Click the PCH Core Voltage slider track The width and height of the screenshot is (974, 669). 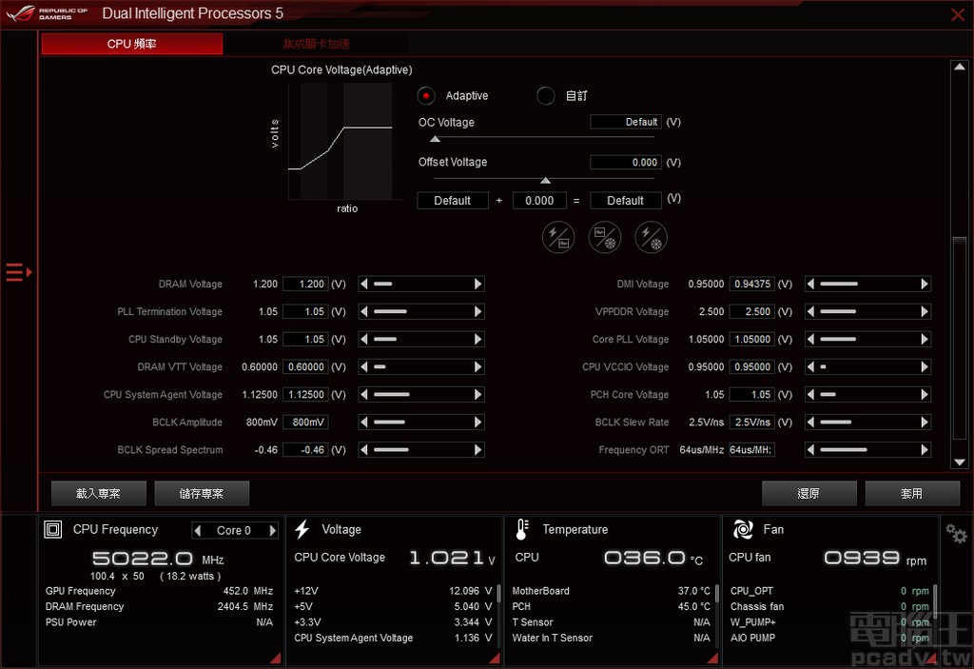[867, 395]
